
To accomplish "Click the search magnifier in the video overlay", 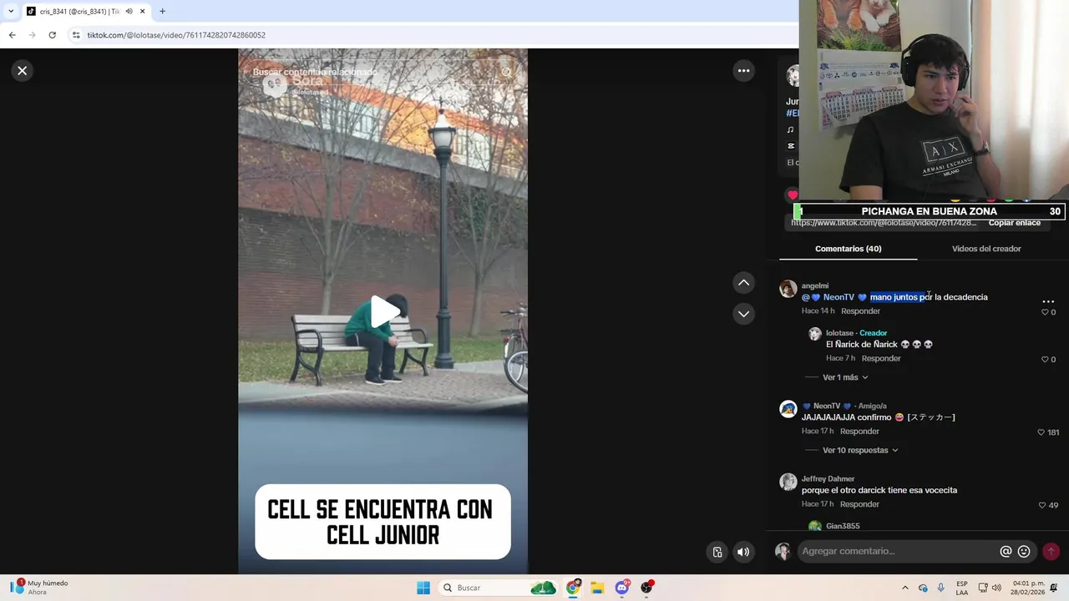I will click(x=506, y=72).
